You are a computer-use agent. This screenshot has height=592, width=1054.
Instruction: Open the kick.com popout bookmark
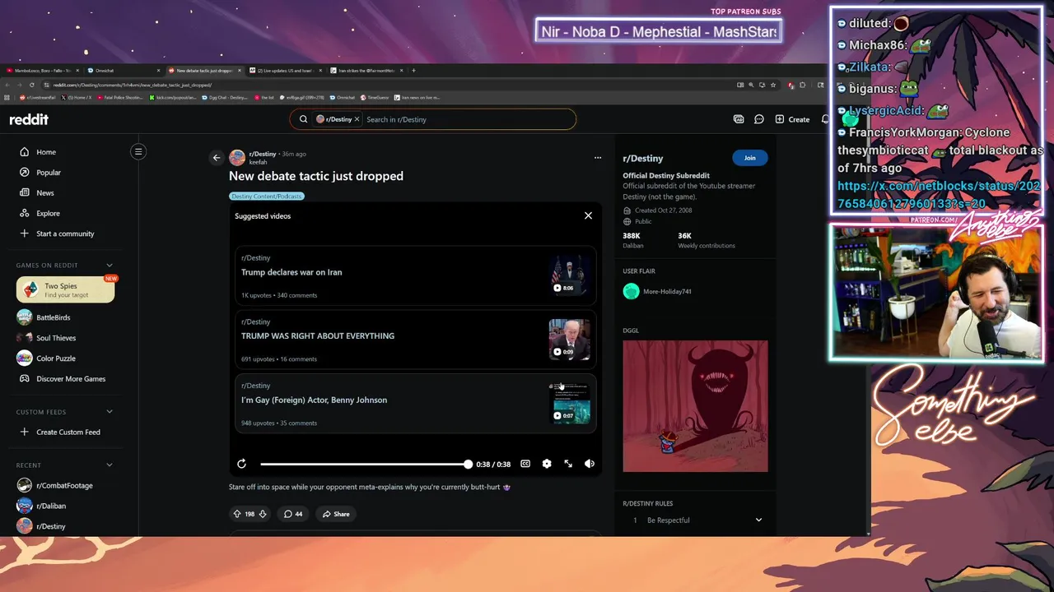click(x=174, y=97)
